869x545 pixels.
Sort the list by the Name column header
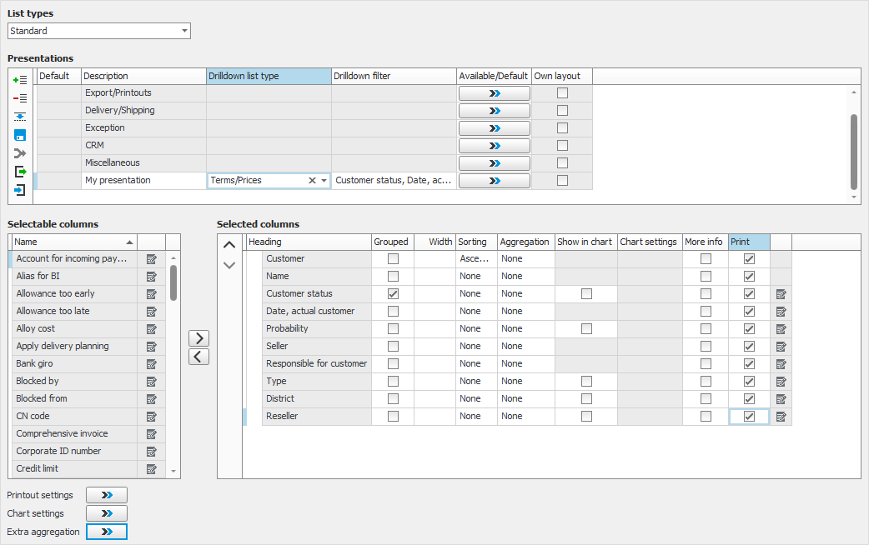coord(73,242)
